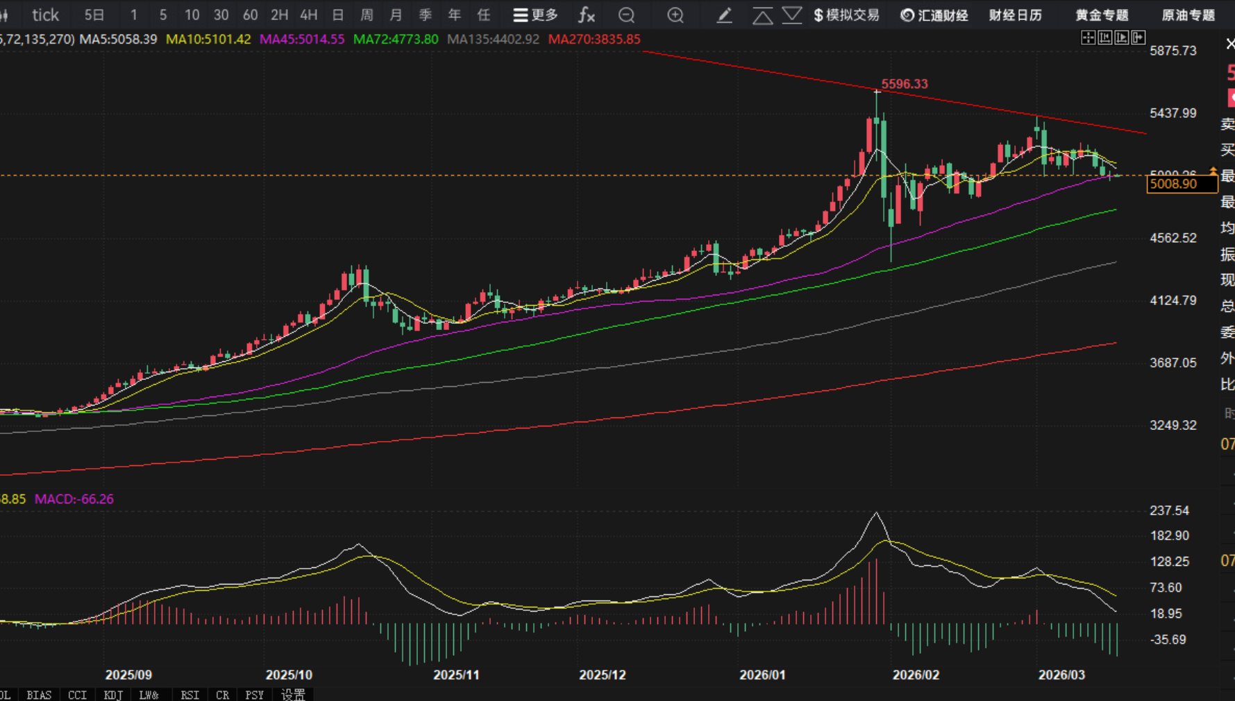Switch to the KDJ indicator tab
Image resolution: width=1235 pixels, height=701 pixels.
point(113,694)
